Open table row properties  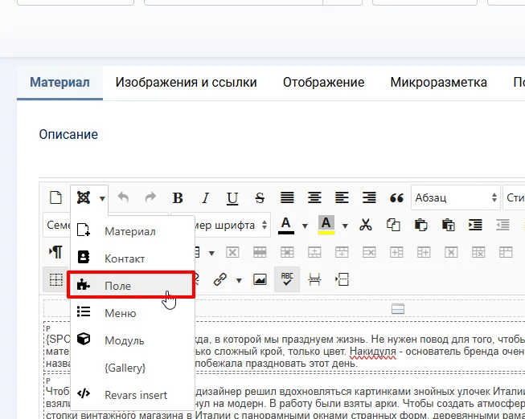(260, 253)
